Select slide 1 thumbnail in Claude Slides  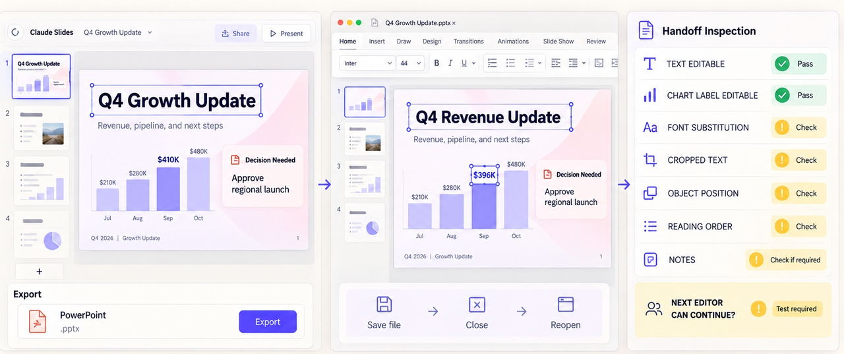(42, 76)
